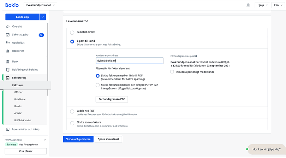
Task: Open the notifications bell
Action: 248,5
